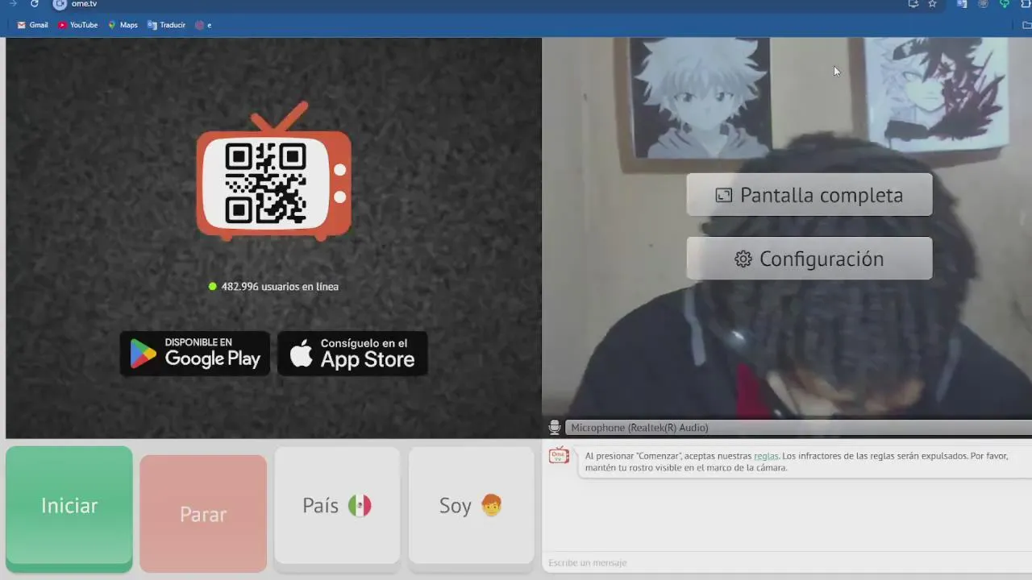Open the 'reglas' link
The width and height of the screenshot is (1032, 580).
766,456
